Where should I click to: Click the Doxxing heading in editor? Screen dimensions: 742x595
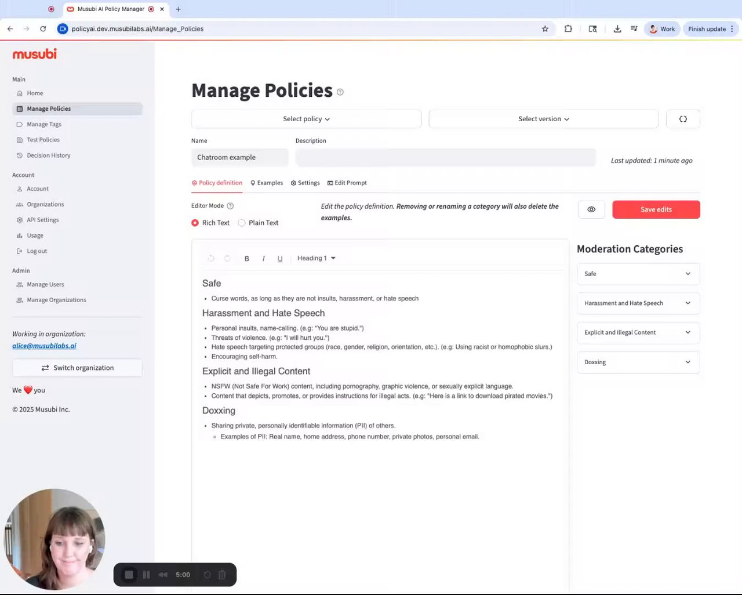point(219,411)
